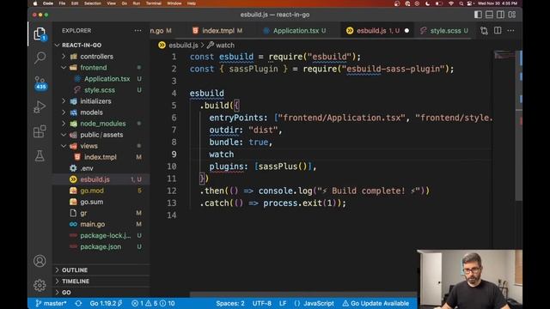
Task: Switch to the index.tmpl tab
Action: [217, 31]
